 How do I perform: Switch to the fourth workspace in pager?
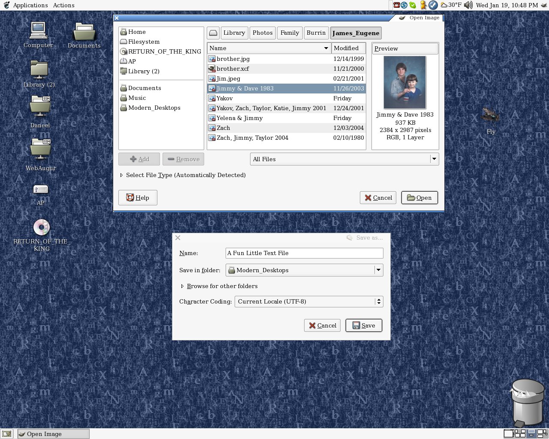pyautogui.click(x=543, y=433)
